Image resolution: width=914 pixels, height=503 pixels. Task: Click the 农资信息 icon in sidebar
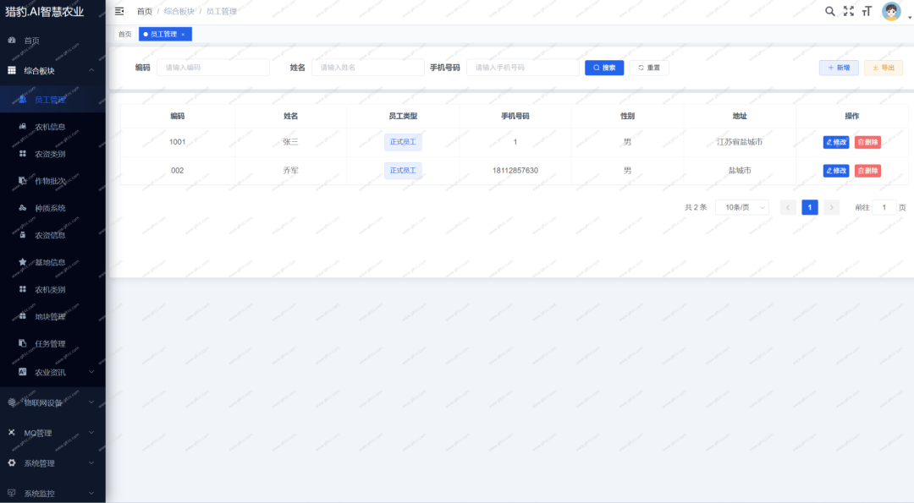click(22, 235)
